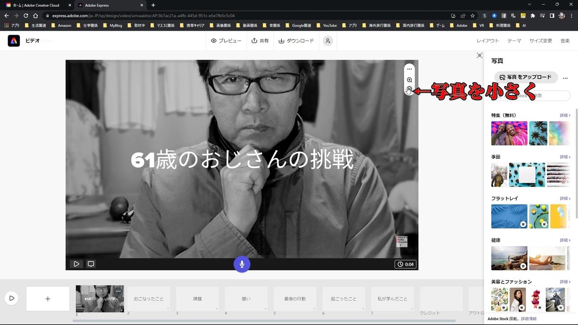Viewport: 578px width, 325px height.
Task: Switch to the テーマ tab
Action: coord(514,41)
